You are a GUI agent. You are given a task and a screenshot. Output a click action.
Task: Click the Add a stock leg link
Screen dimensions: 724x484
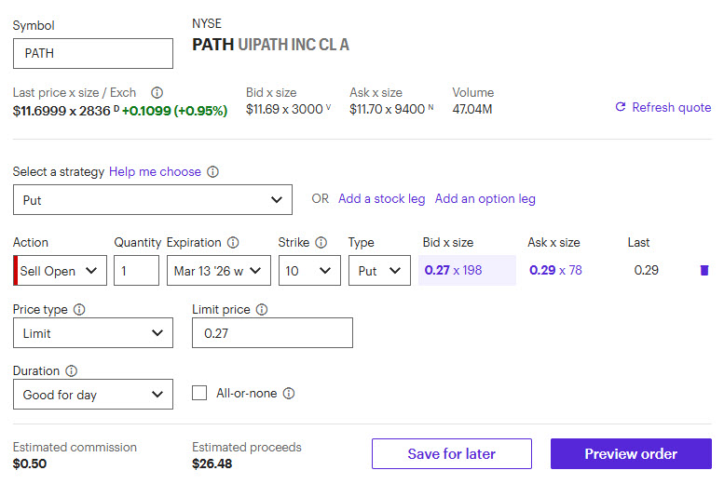[x=381, y=199]
